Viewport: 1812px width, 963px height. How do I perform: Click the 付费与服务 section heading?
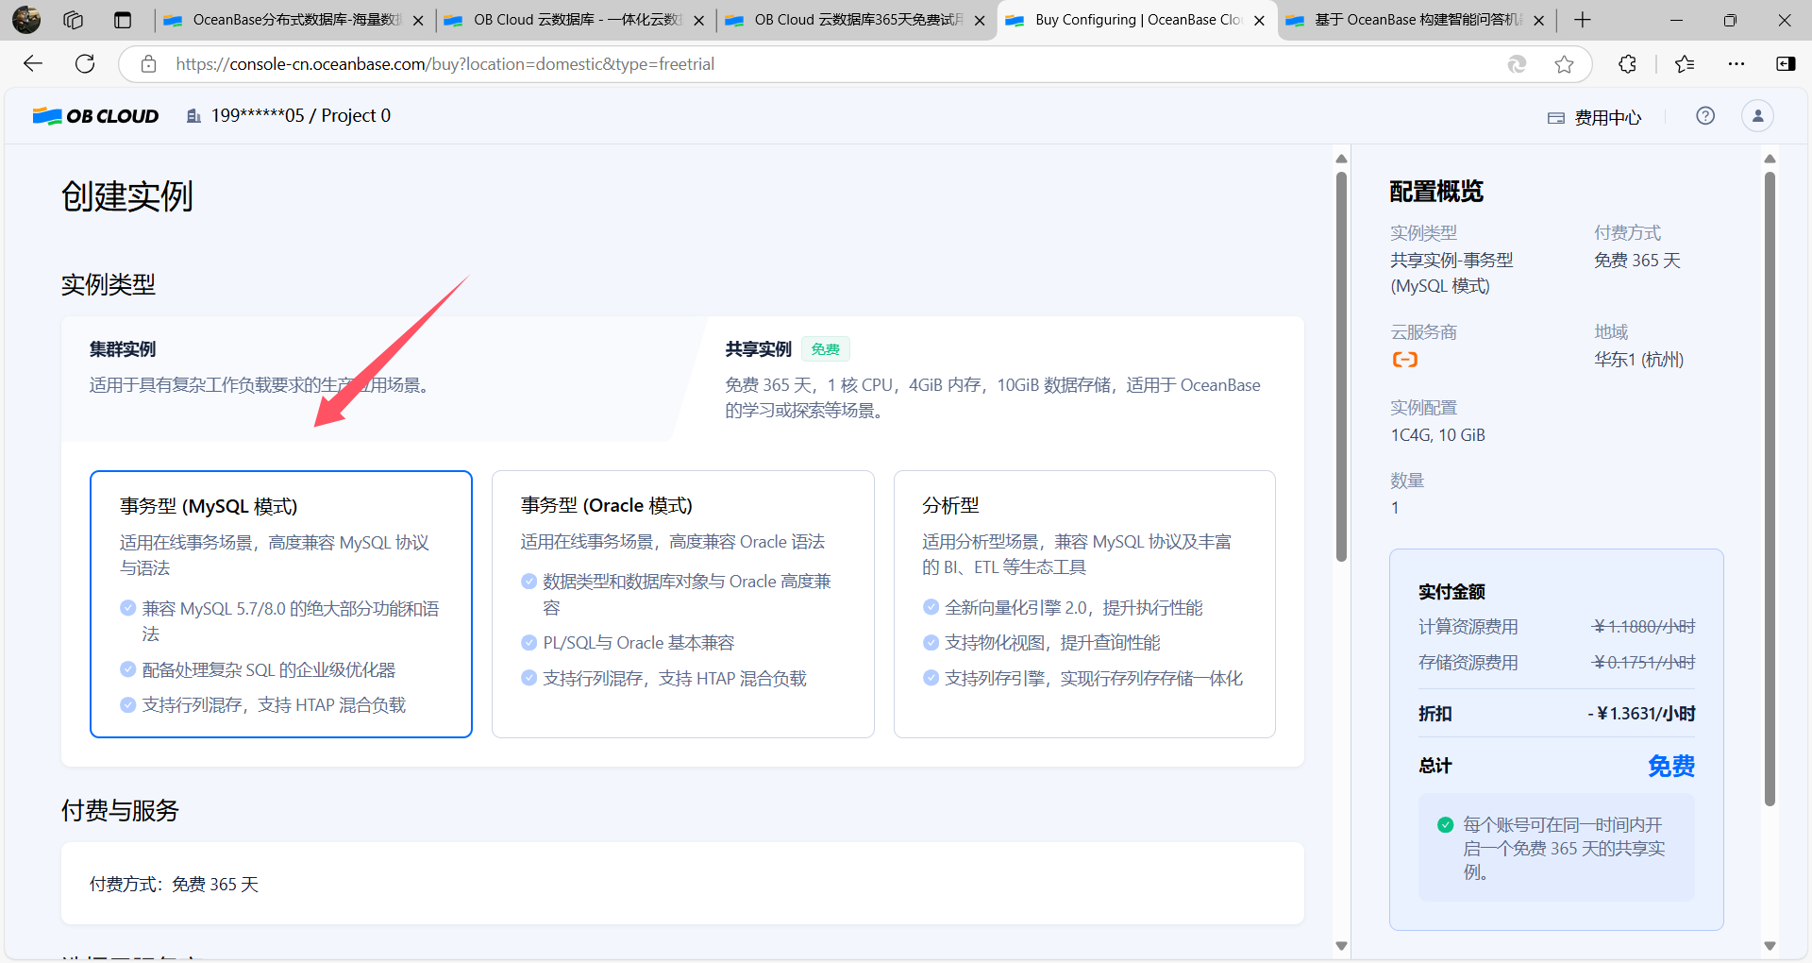coord(120,811)
